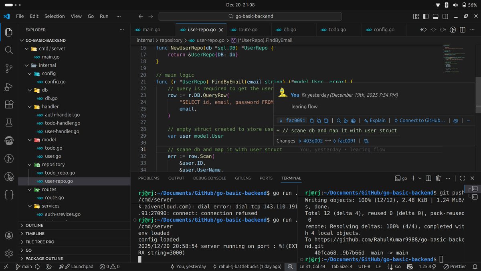
Task: Click the navigate back arrow
Action: [x=141, y=16]
